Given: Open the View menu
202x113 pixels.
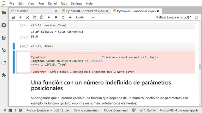Looking at the screenshot, I should [x=31, y=3].
